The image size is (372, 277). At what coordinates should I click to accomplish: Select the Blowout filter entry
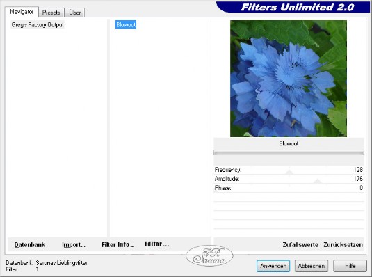pyautogui.click(x=126, y=24)
